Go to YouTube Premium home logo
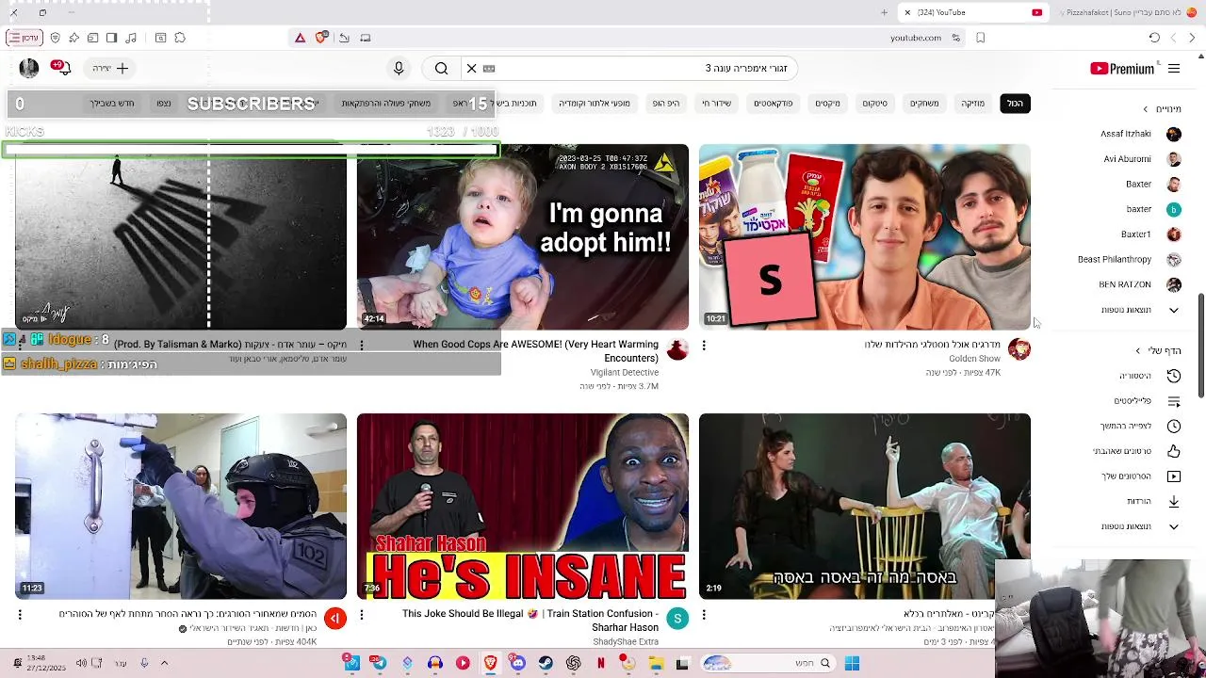This screenshot has height=678, width=1206. tap(1121, 69)
